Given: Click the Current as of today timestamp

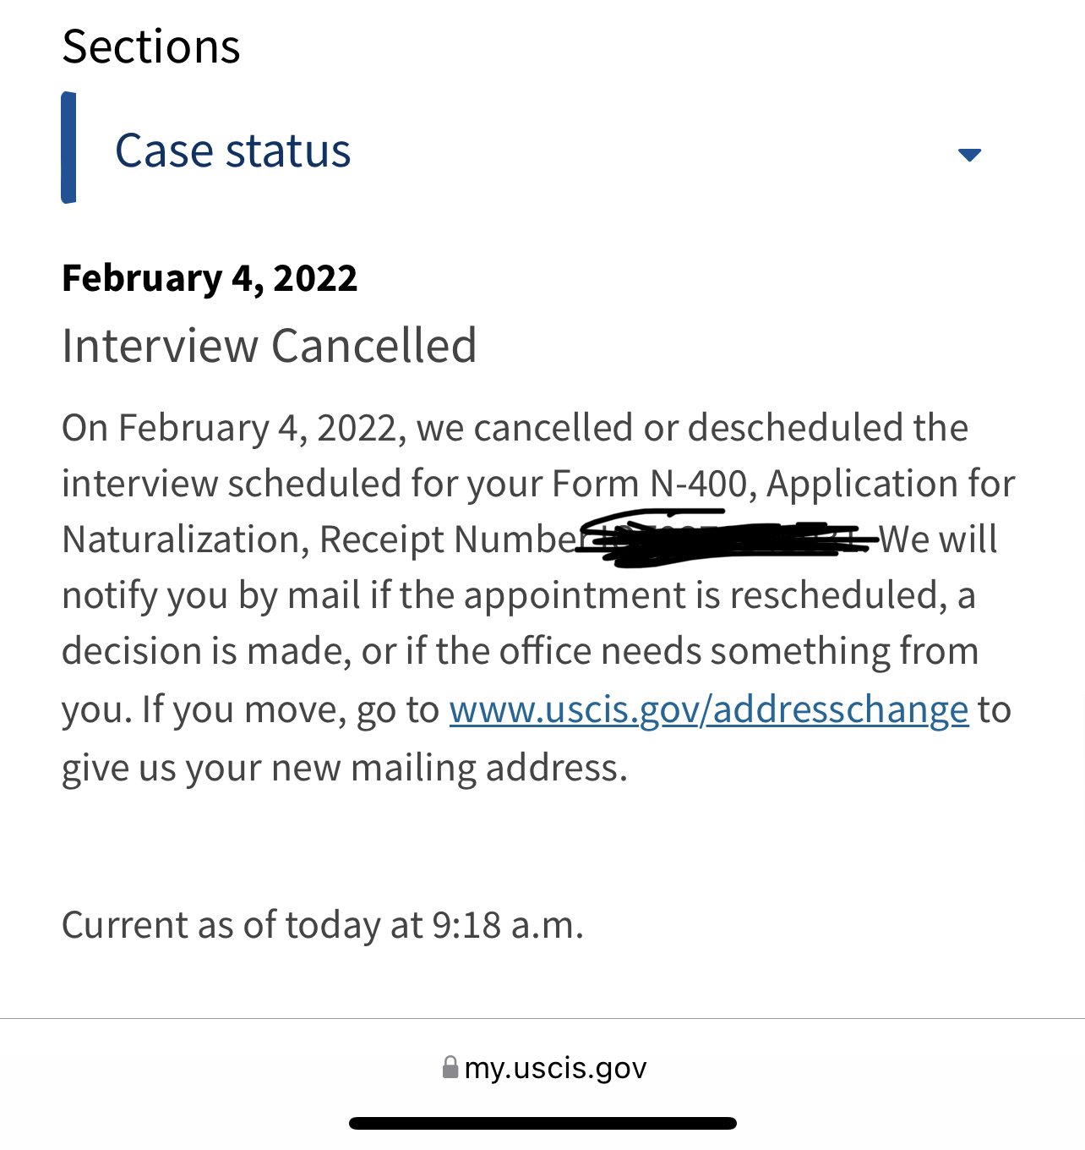Looking at the screenshot, I should point(323,925).
